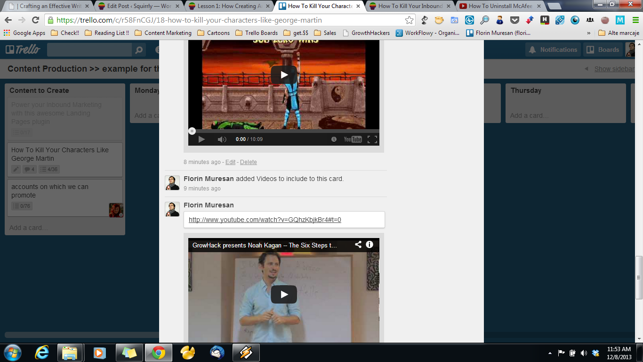Screen dimensions: 643x362
Task: Mute the Mortal Kombat video volume
Action: (222, 140)
